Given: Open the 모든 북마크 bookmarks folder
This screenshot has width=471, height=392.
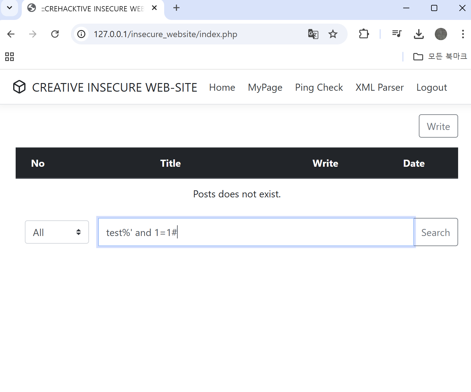Looking at the screenshot, I should click(x=440, y=57).
